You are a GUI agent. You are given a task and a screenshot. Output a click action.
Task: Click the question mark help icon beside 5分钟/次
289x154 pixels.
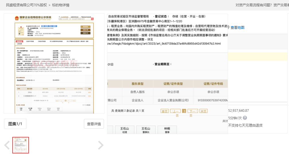tap(245, 118)
